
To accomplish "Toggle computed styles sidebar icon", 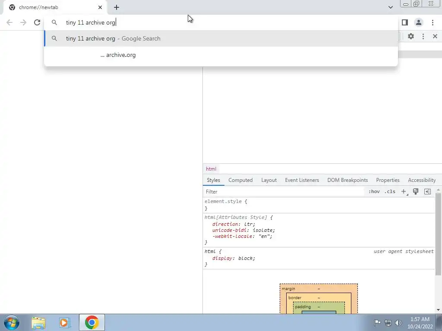I will [427, 192].
